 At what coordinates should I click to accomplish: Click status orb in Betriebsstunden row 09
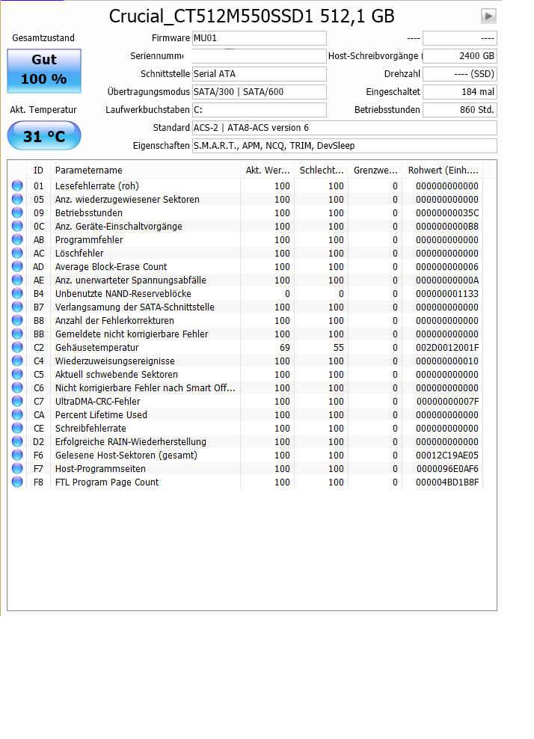pos(17,212)
